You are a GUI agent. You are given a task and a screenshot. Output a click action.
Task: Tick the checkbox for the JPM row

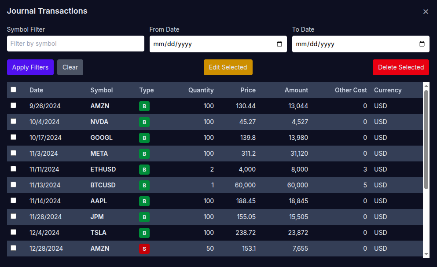click(x=14, y=216)
